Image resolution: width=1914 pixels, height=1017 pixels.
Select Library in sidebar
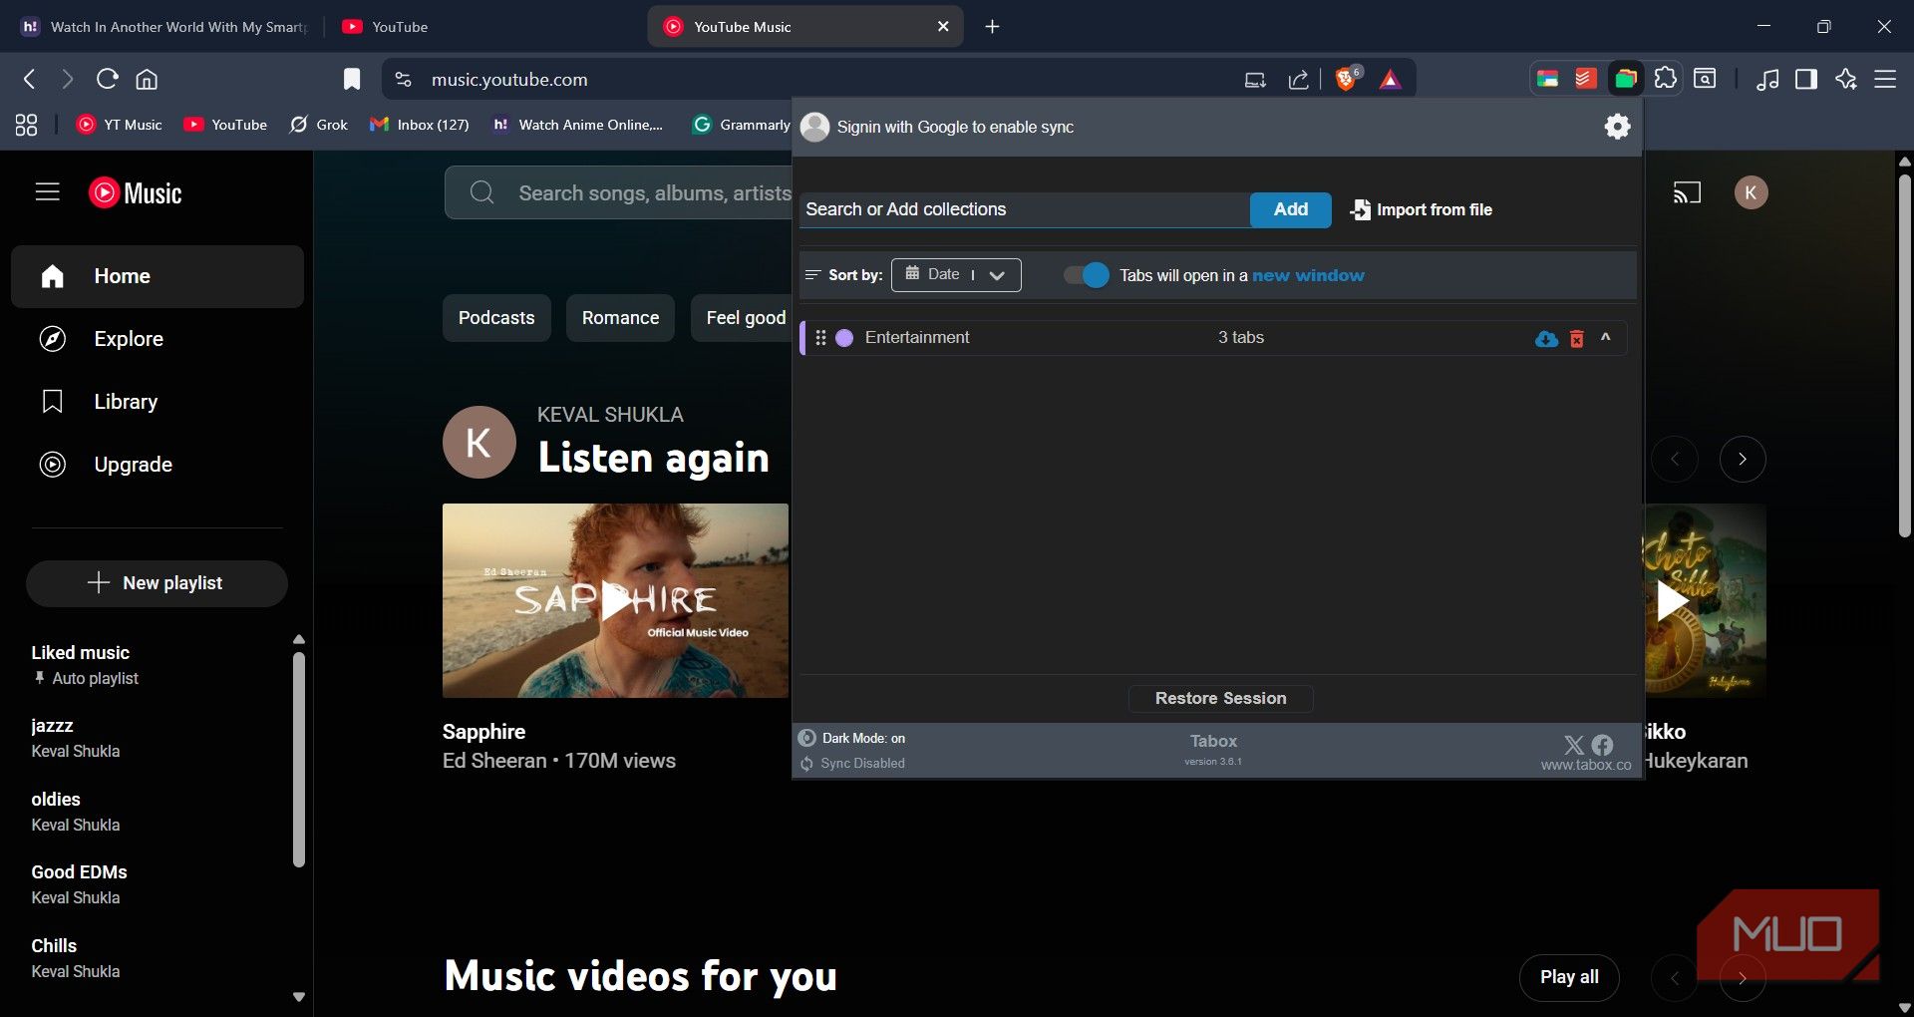[158, 402]
